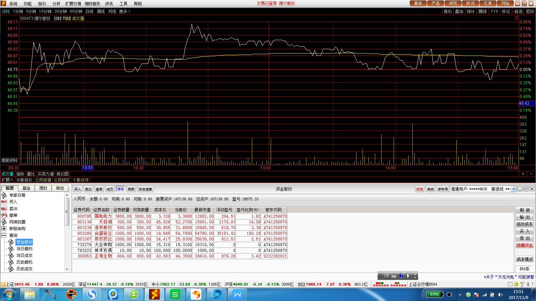
Task: Click the yellow status bar connection icon
Action: [x=516, y=284]
